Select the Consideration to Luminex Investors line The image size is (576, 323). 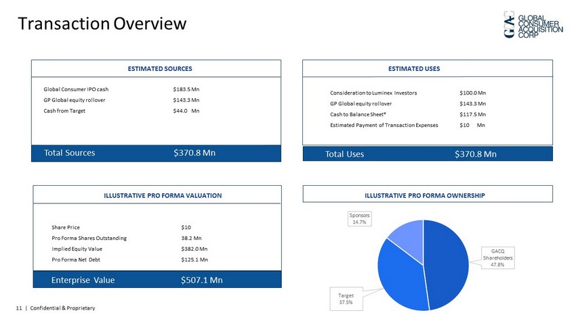373,93
